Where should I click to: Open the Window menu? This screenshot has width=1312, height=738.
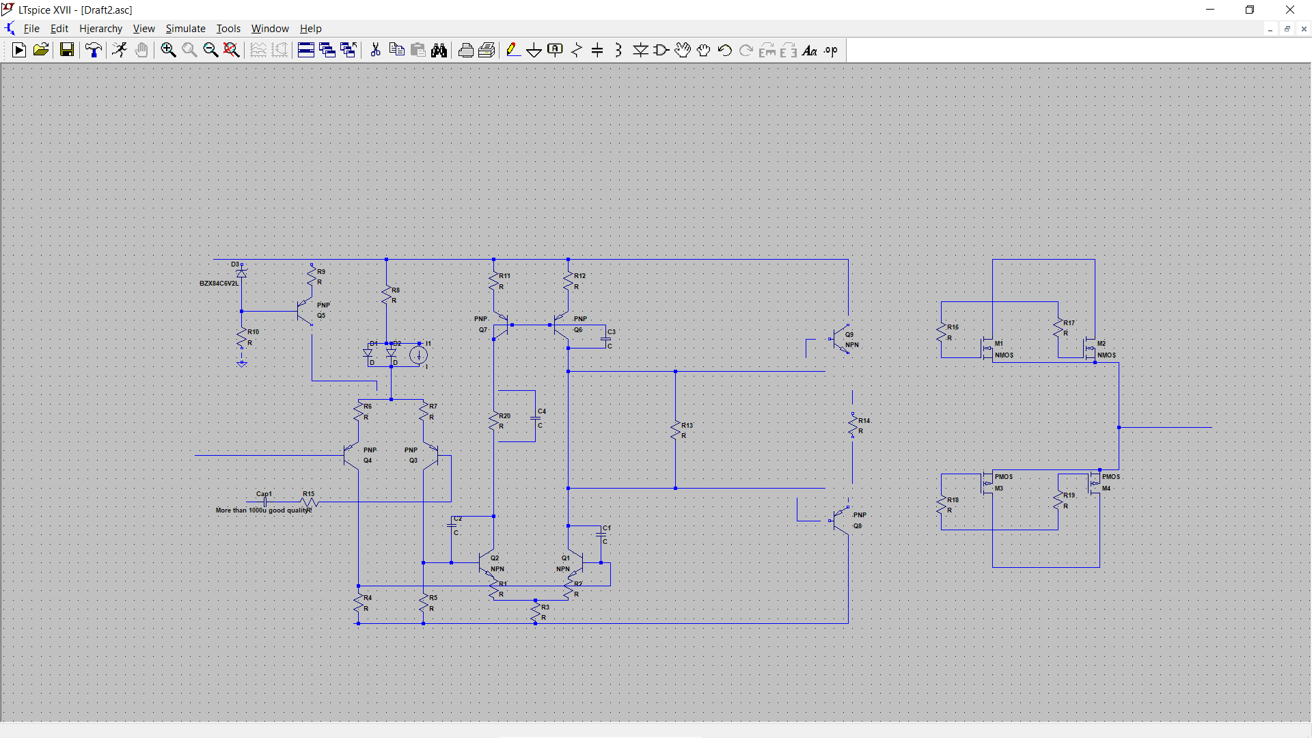tap(270, 29)
